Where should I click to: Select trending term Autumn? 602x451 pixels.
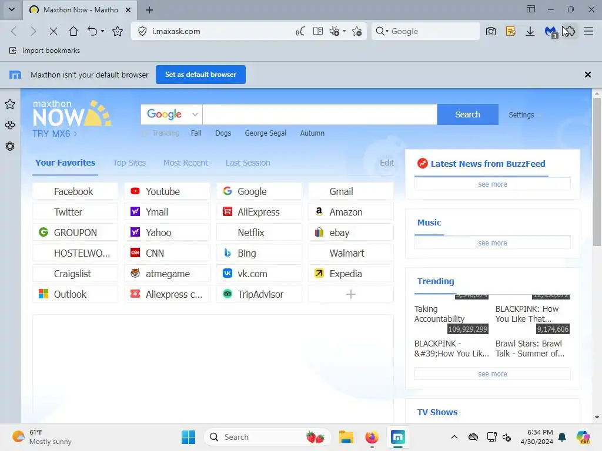(312, 133)
